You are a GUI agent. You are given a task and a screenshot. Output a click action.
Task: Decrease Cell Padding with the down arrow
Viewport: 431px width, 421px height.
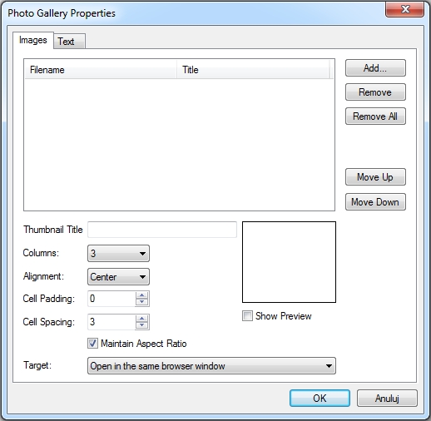click(x=142, y=302)
